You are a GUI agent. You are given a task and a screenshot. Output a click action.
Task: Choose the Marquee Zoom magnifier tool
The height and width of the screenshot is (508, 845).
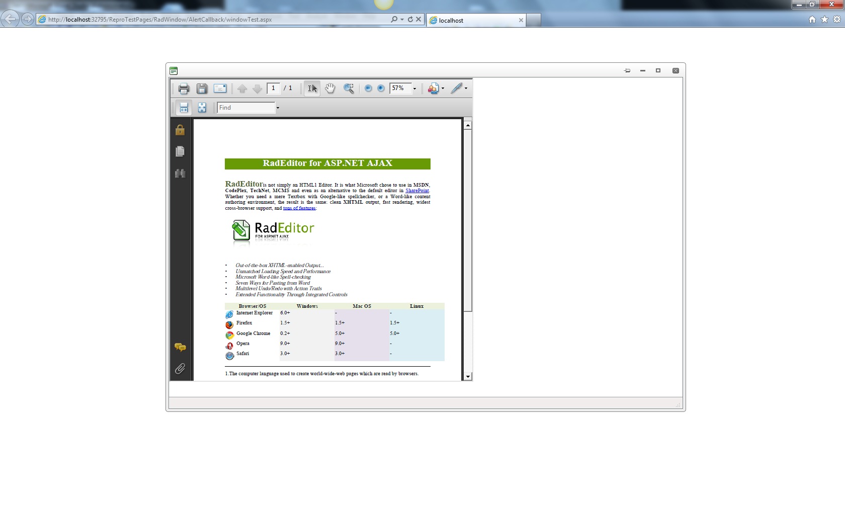349,89
